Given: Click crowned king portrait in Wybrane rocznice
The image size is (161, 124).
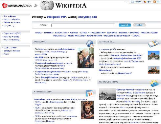Looking at the screenshot, I should (x=87, y=110).
